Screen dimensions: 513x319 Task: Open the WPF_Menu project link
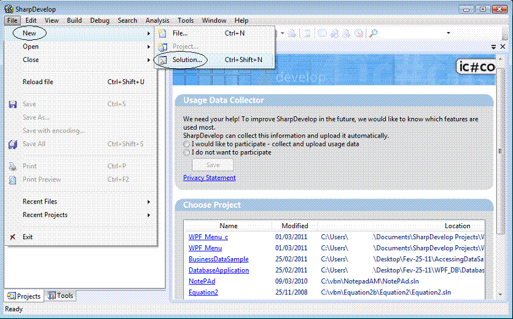tap(205, 248)
